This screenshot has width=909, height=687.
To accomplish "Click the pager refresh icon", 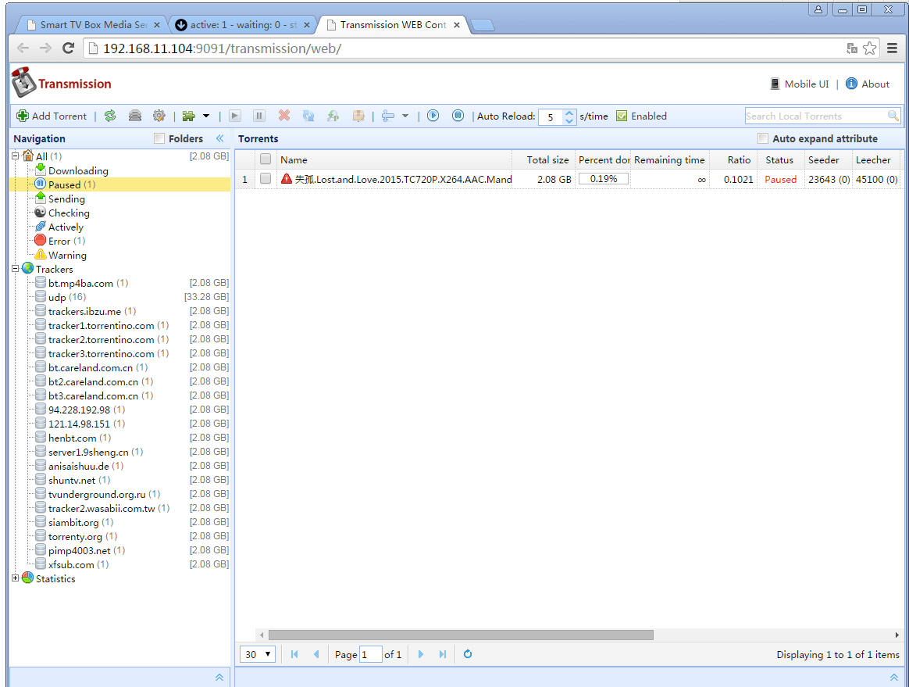I will [x=468, y=654].
